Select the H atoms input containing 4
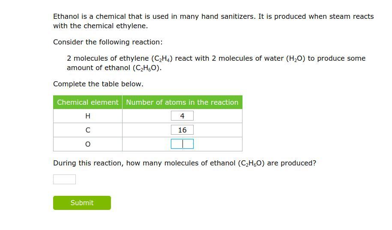This screenshot has width=392, height=230. [x=182, y=116]
